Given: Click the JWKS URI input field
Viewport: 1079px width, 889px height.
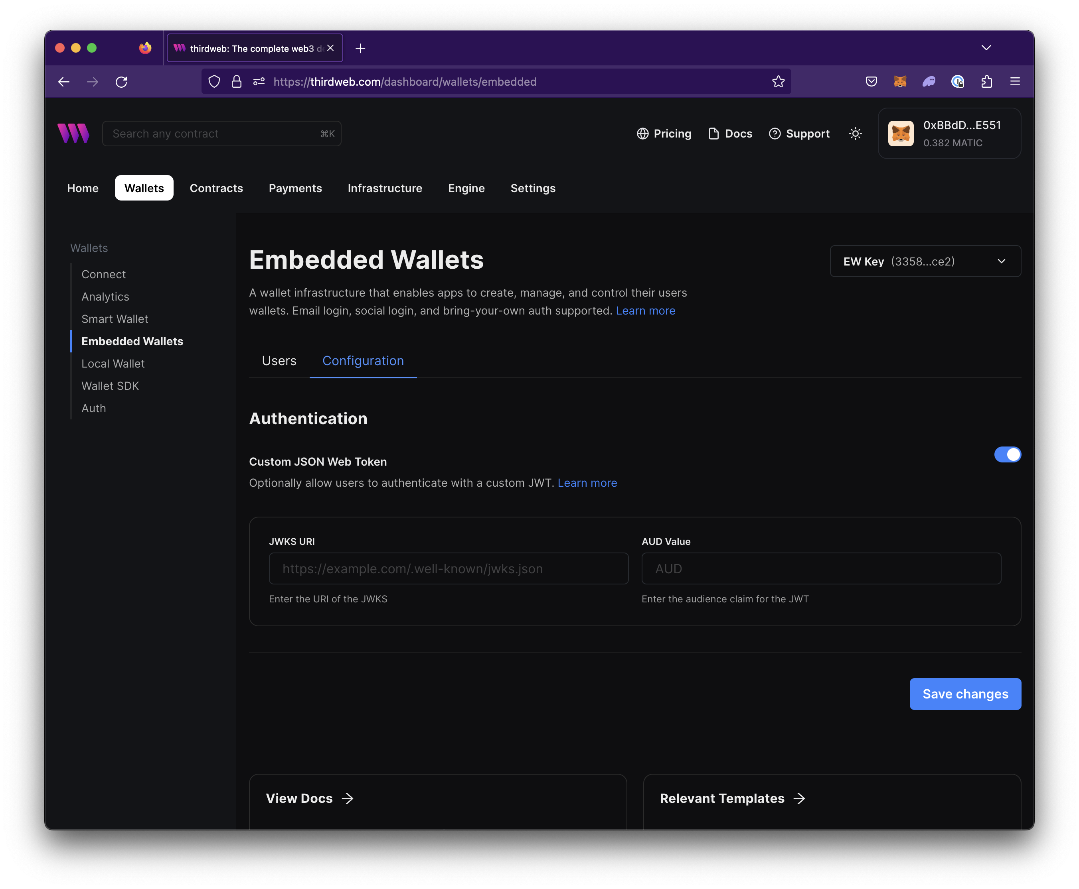Looking at the screenshot, I should [x=448, y=568].
